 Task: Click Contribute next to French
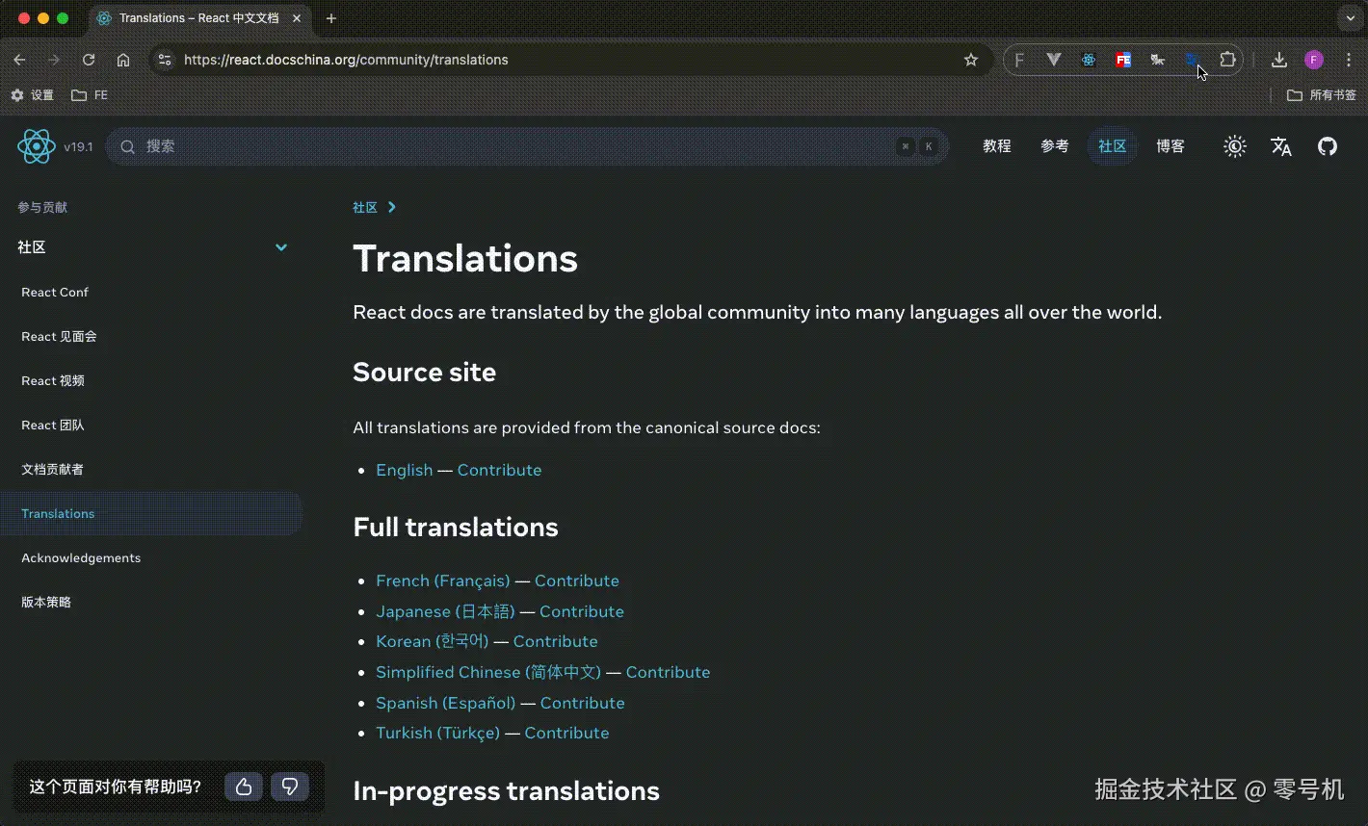coord(577,581)
